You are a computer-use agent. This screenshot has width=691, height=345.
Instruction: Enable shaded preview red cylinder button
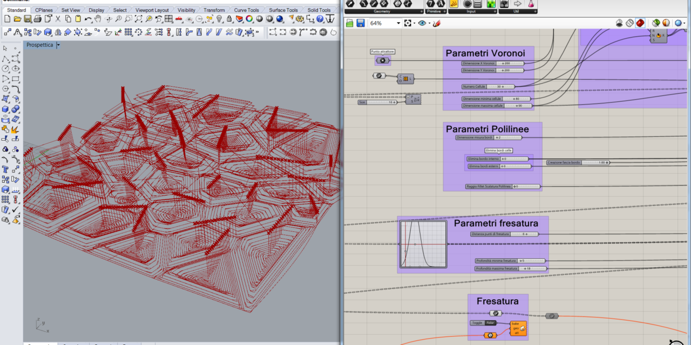[640, 23]
